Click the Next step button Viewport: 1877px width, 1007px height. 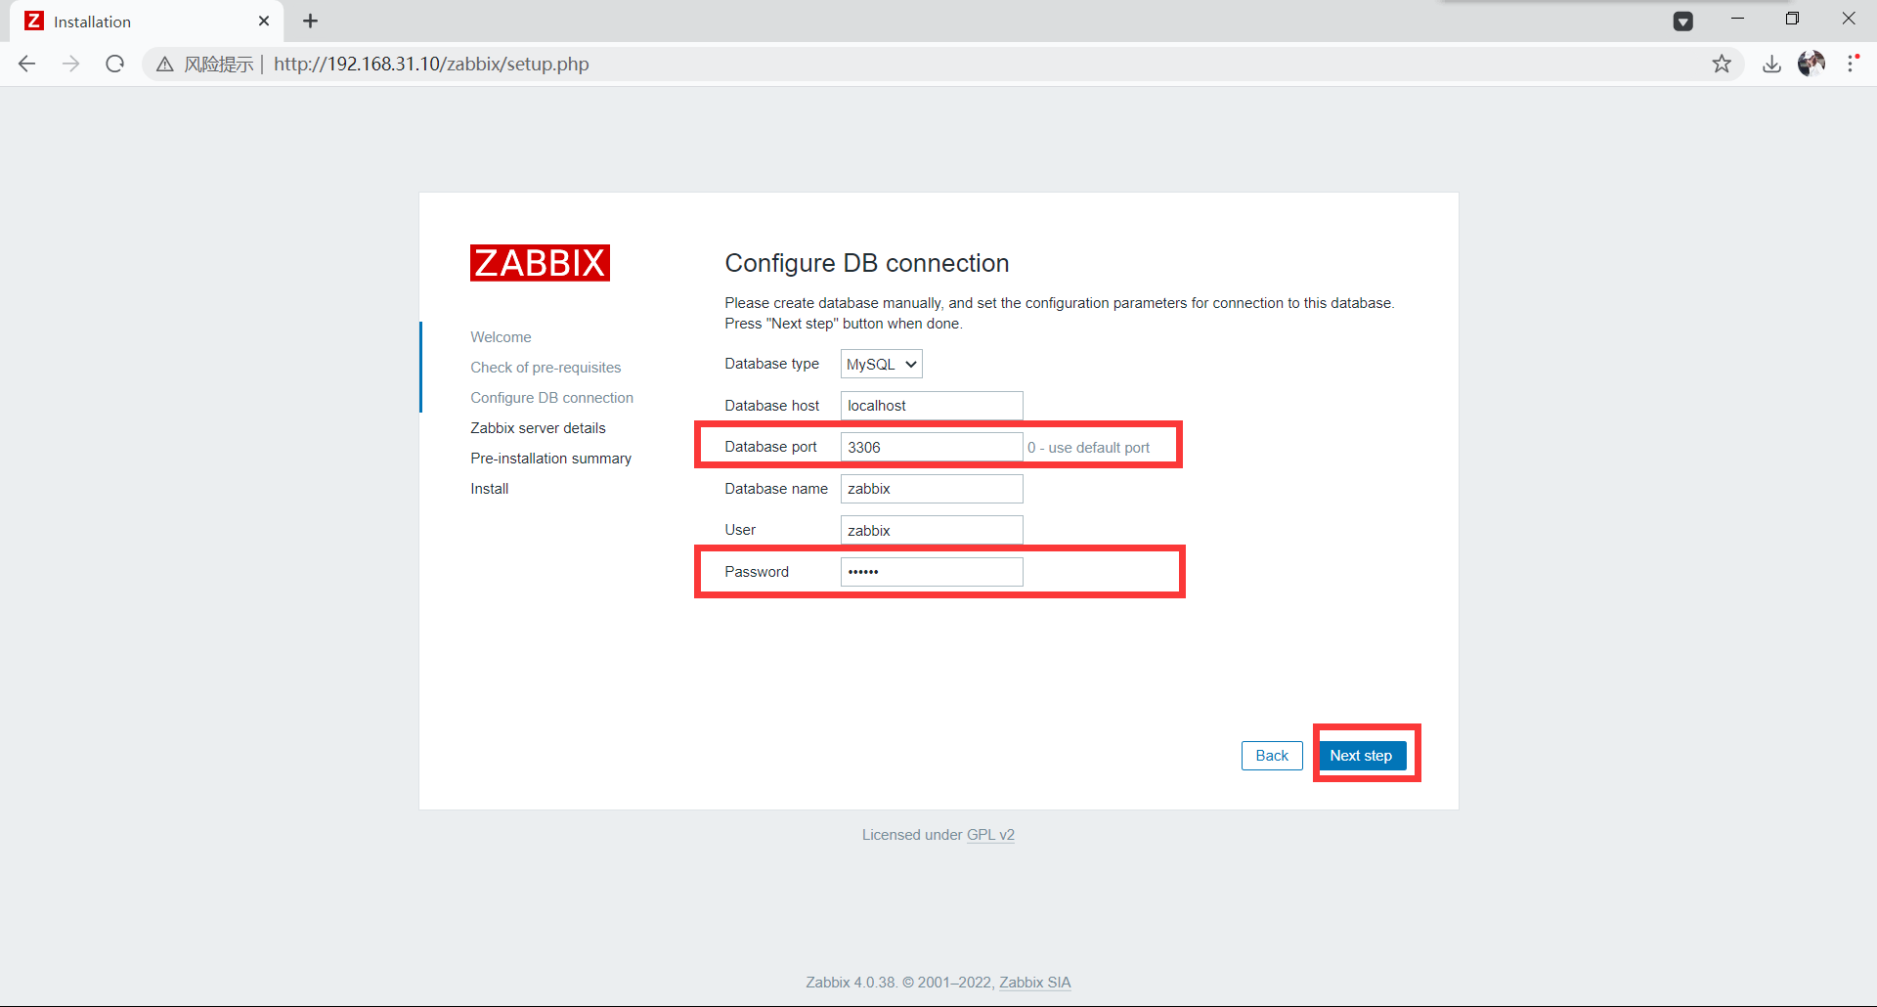pos(1361,756)
